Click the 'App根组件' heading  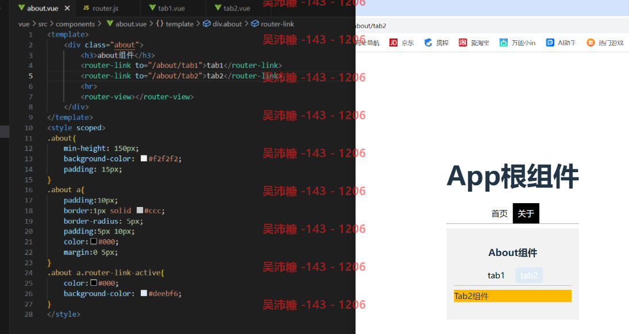pyautogui.click(x=512, y=176)
